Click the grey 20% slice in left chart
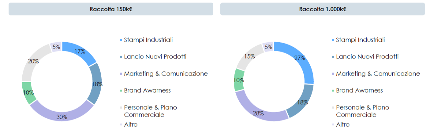The height and width of the screenshot is (140, 430). 34,61
